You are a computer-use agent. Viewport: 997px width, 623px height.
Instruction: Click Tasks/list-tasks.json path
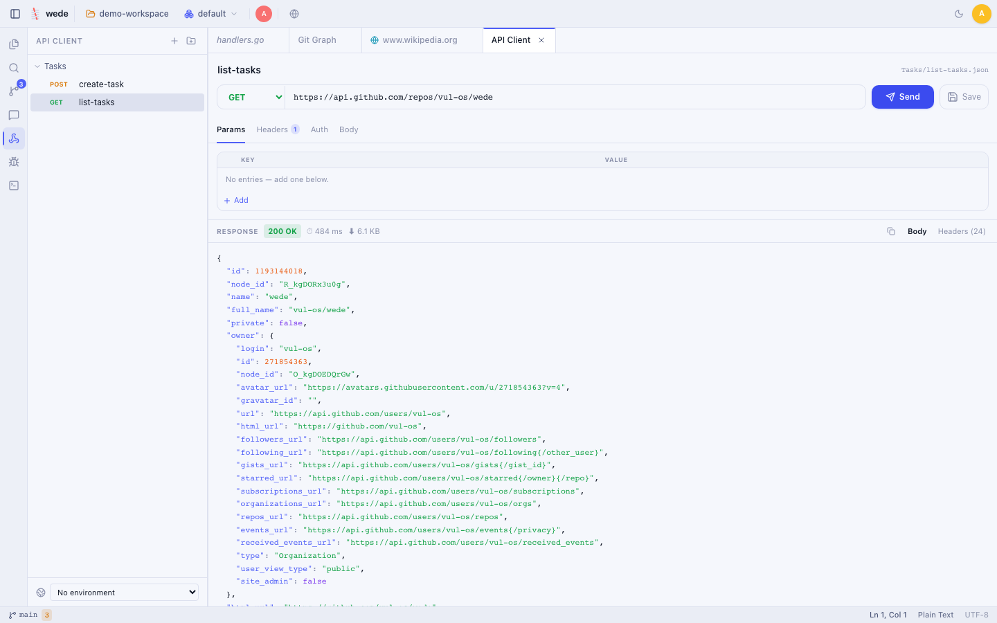(944, 70)
